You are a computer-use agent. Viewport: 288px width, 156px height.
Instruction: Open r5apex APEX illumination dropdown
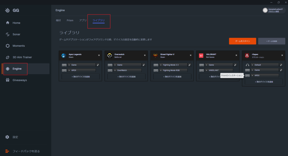pyautogui.click(x=265, y=76)
